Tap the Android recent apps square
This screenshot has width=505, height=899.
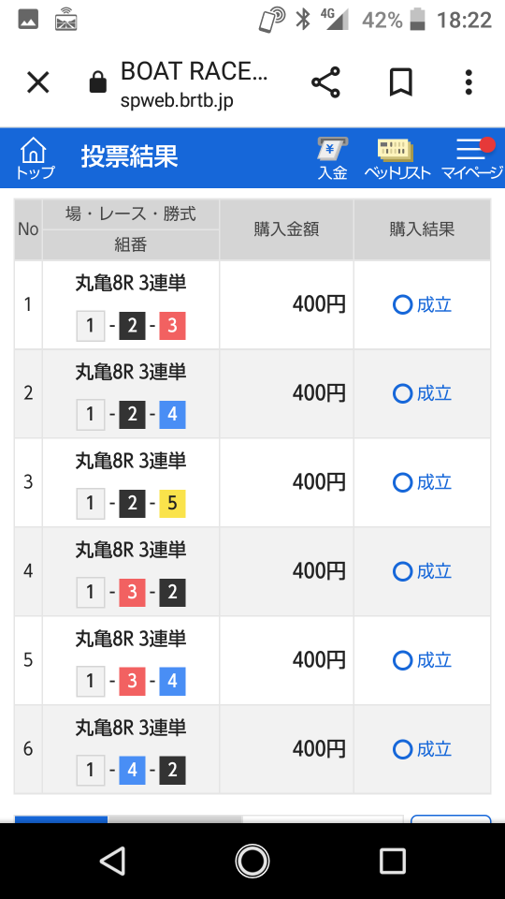tap(392, 862)
